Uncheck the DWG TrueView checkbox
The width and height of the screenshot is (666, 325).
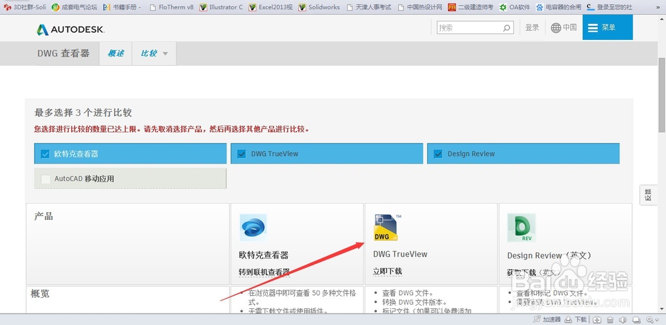tap(242, 154)
